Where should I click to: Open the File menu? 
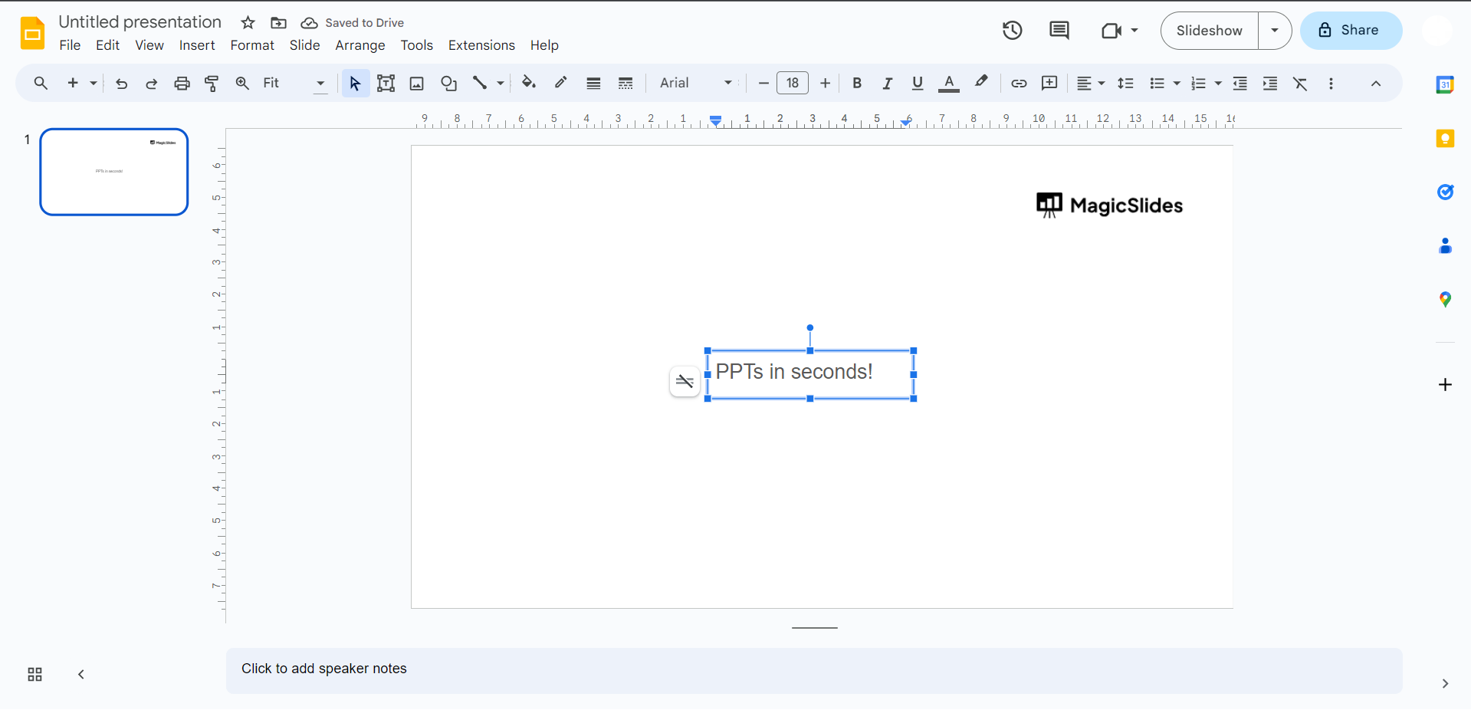[70, 45]
